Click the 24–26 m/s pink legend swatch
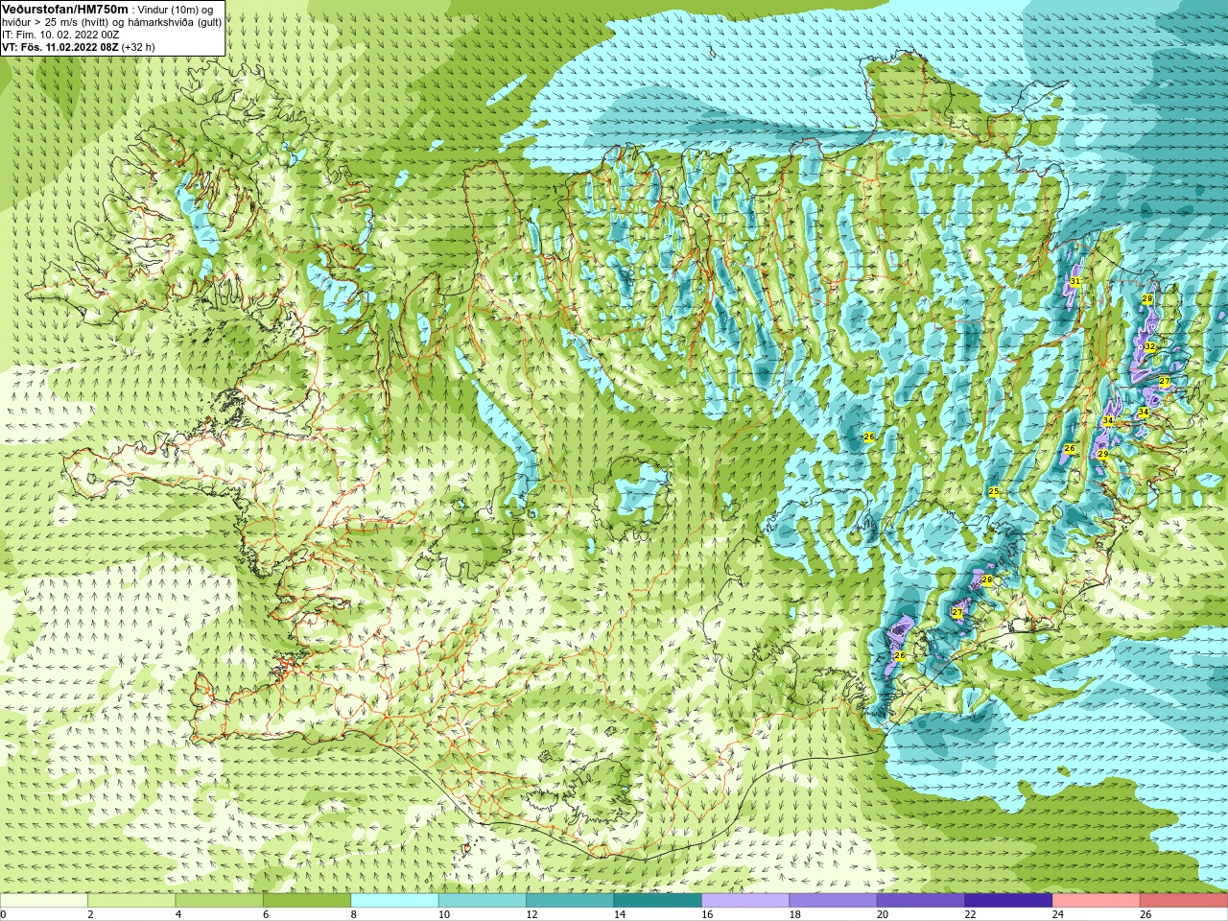The image size is (1228, 921). click(x=1097, y=901)
